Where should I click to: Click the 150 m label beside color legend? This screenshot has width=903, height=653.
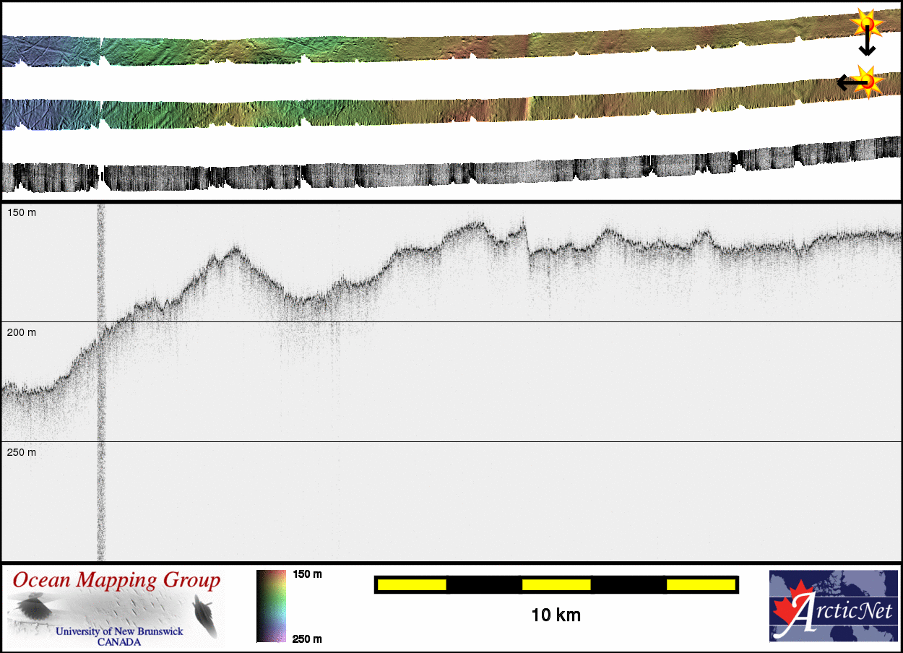point(307,574)
